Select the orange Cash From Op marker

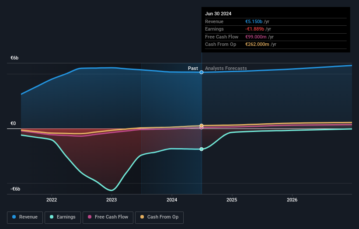(202, 125)
